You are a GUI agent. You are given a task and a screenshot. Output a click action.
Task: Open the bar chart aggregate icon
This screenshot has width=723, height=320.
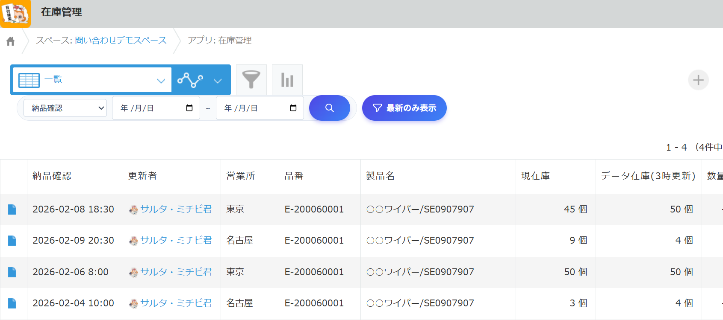tap(287, 80)
